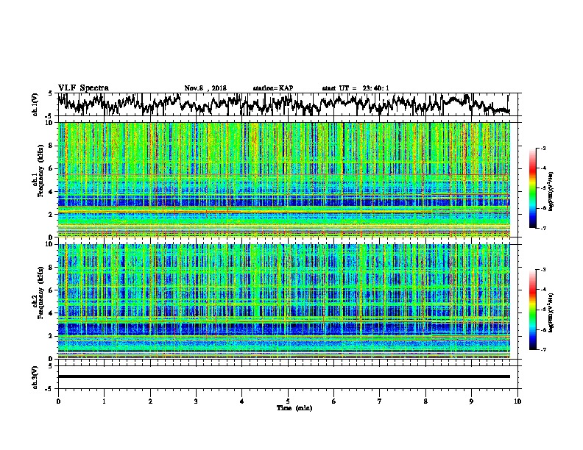Click the ch.1 spectrogram panel

coord(283,179)
